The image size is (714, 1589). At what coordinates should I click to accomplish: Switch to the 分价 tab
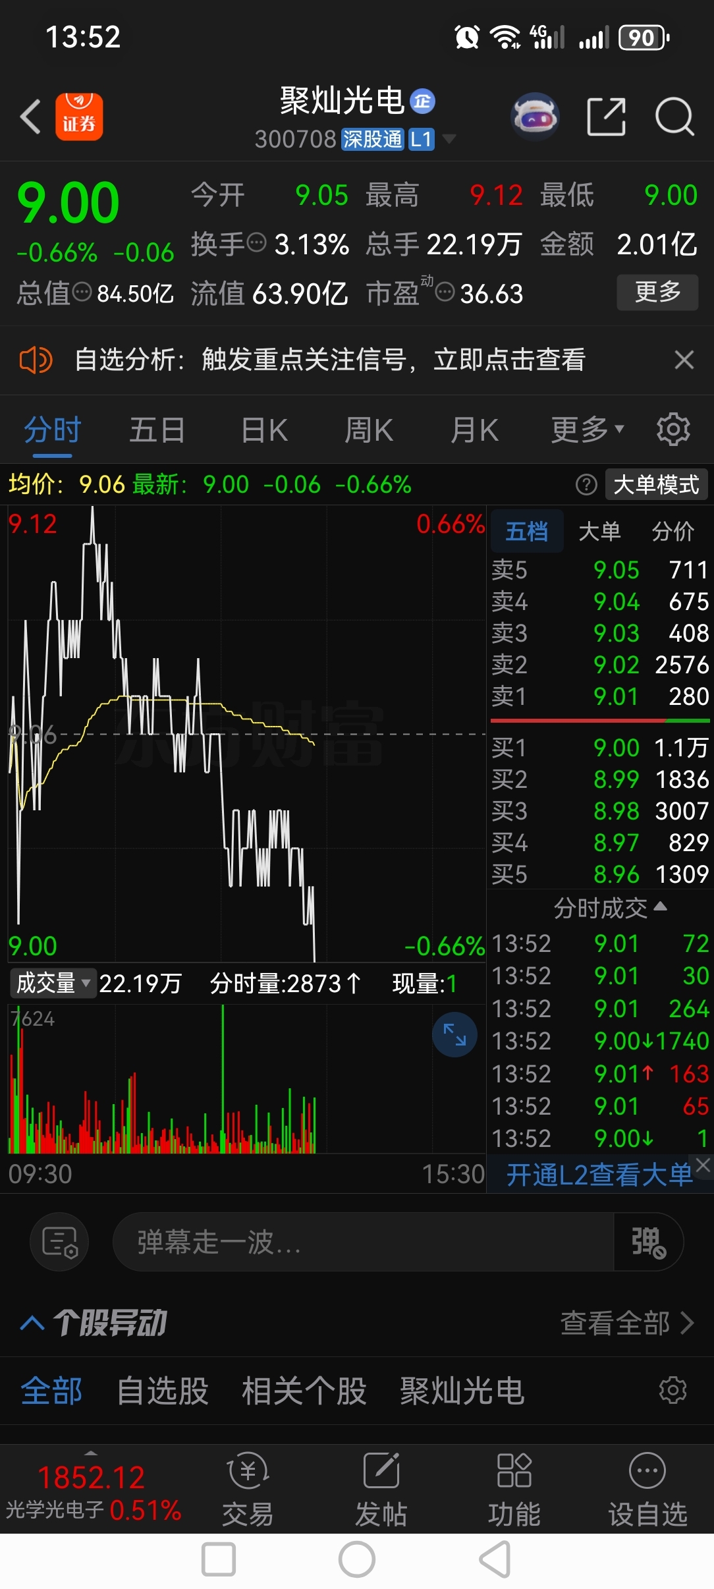point(673,531)
